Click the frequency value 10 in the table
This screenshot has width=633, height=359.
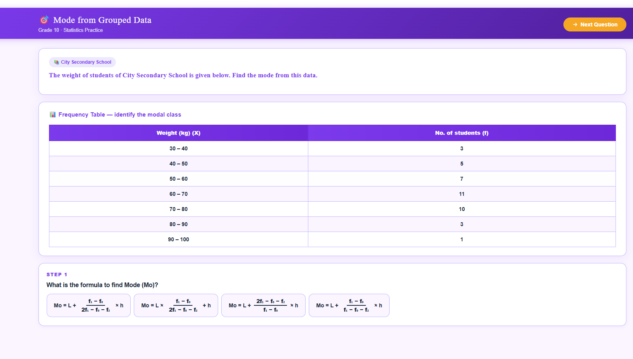(462, 209)
